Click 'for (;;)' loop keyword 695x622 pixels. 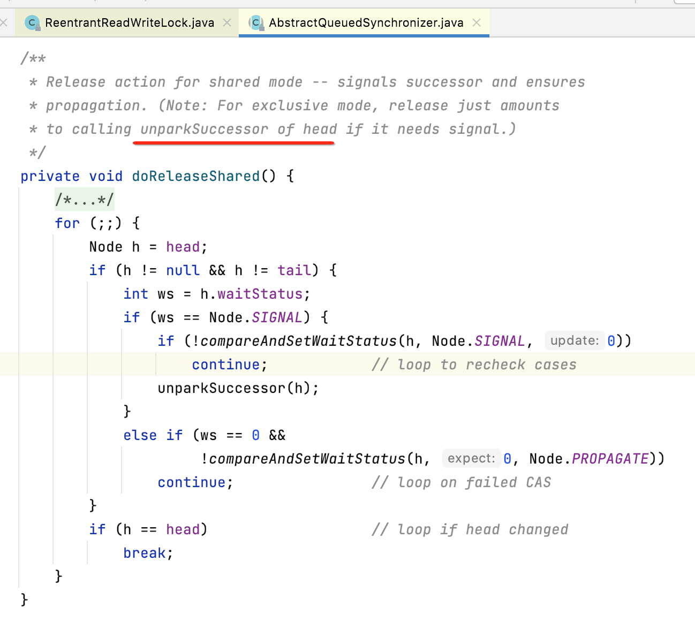tap(67, 223)
